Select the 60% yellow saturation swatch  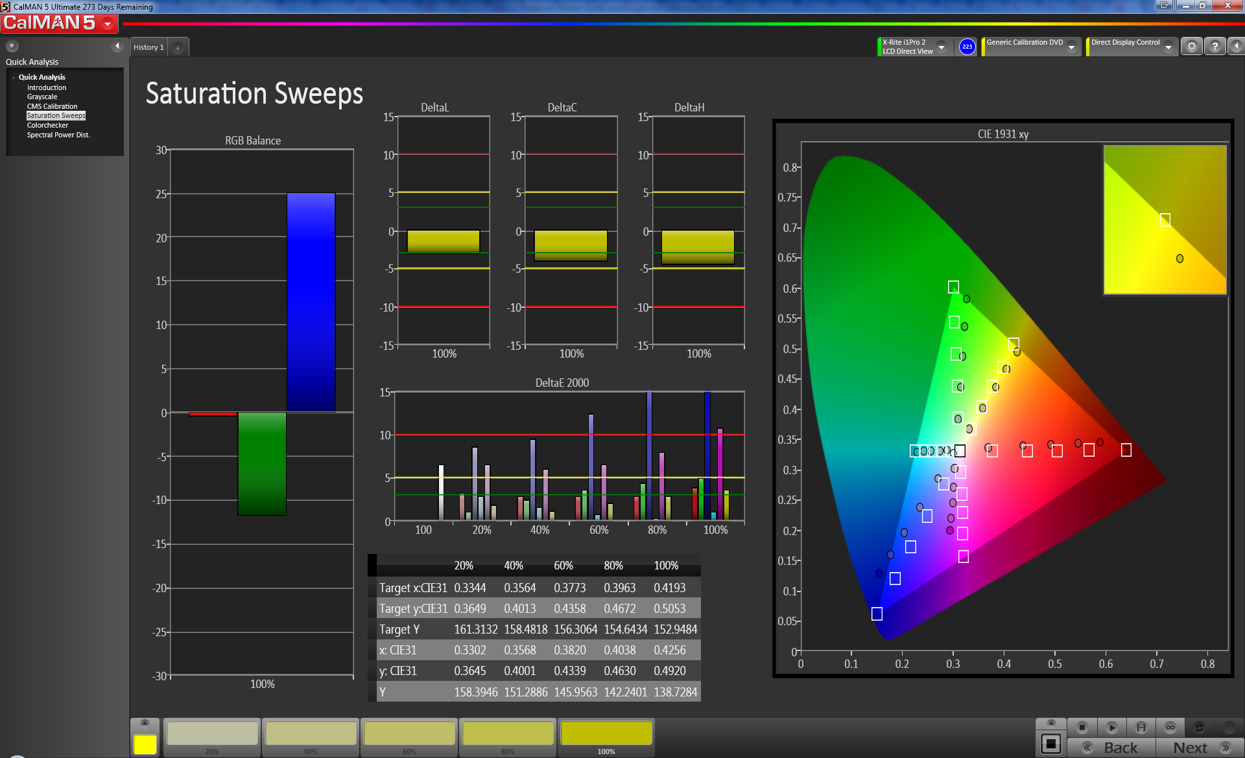coord(409,735)
